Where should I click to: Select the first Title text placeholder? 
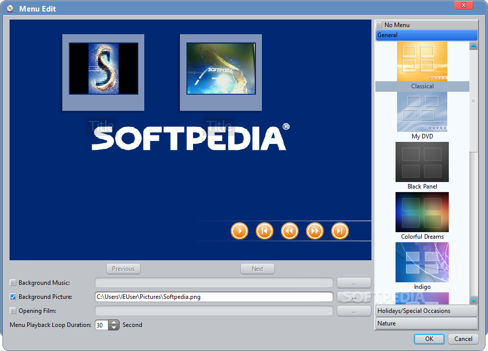102,126
